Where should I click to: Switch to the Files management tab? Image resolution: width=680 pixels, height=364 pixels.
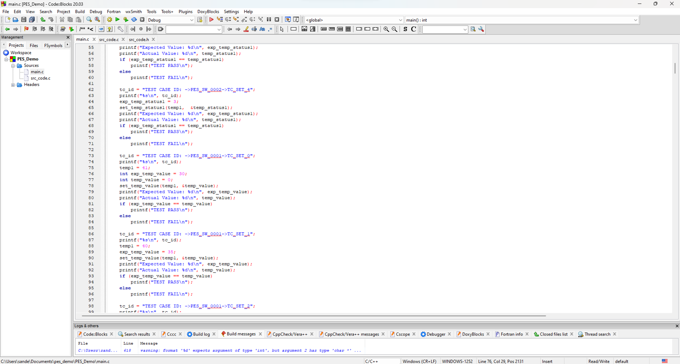point(34,45)
